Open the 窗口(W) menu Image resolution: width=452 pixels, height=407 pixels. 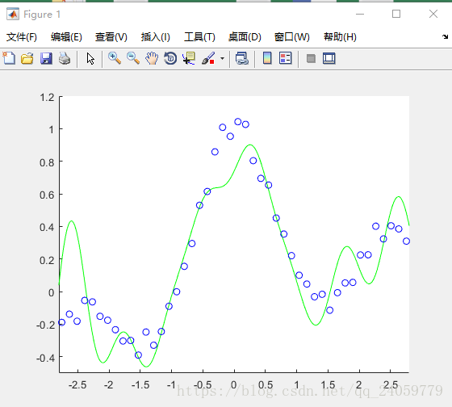(291, 37)
